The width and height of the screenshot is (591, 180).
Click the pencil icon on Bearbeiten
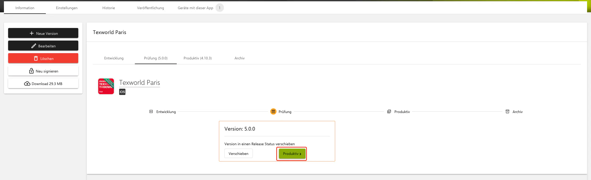34,46
